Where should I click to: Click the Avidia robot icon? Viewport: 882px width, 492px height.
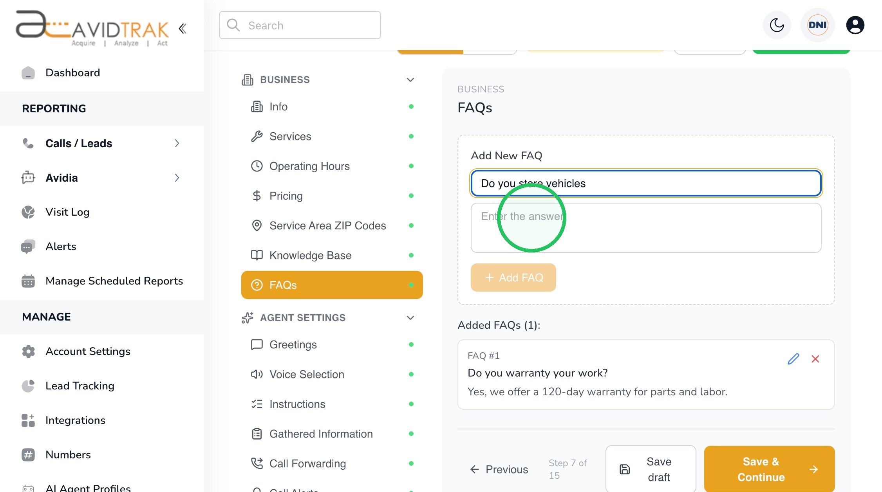pyautogui.click(x=28, y=178)
